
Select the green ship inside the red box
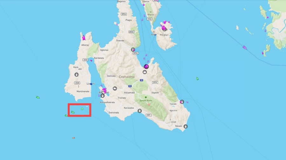pyautogui.click(x=72, y=112)
